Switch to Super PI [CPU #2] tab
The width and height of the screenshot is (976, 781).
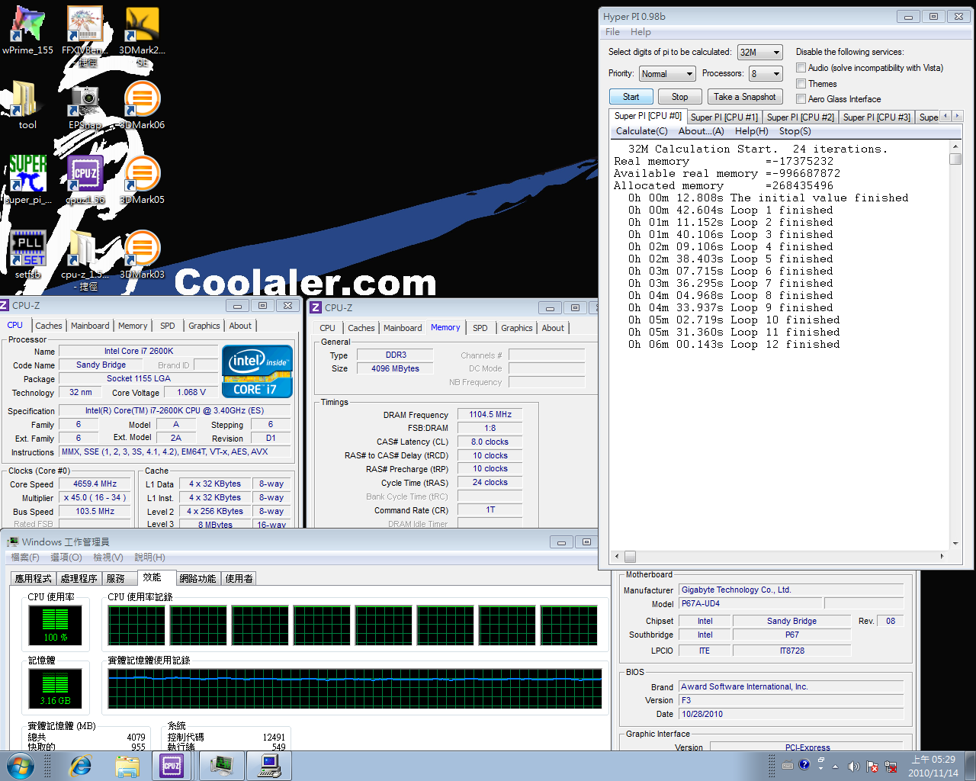(800, 117)
